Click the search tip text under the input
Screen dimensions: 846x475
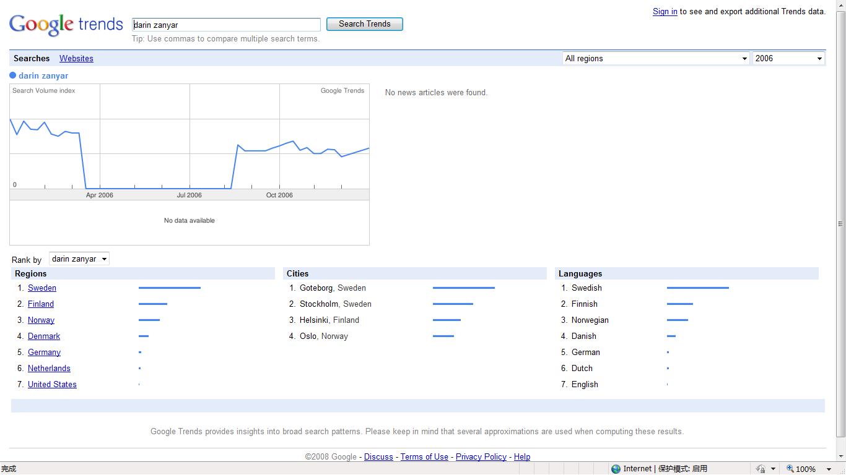coord(225,38)
